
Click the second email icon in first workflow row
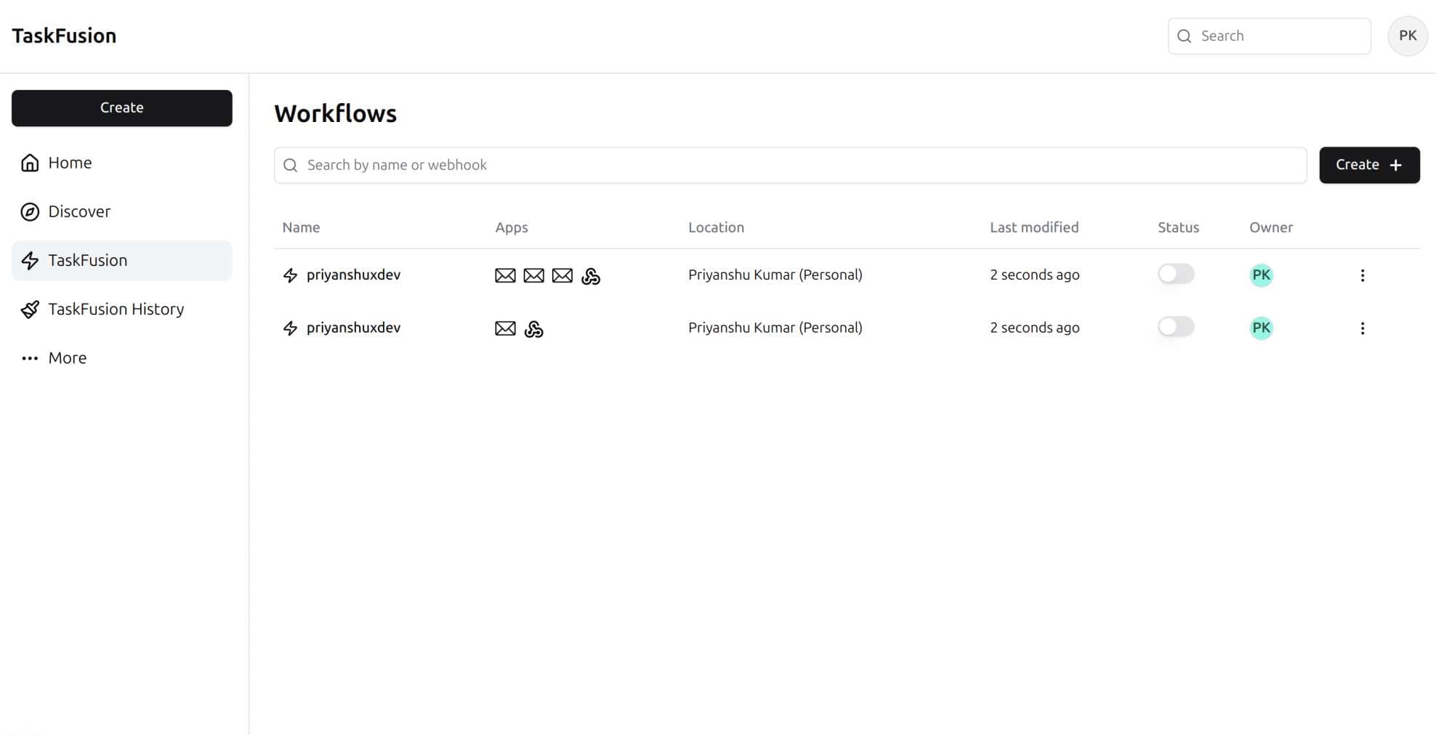click(533, 275)
